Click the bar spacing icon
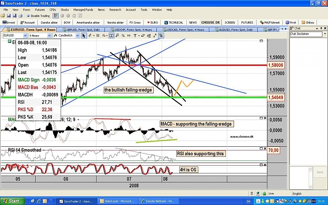Viewport: 328px width, 205px height. [x=129, y=36]
